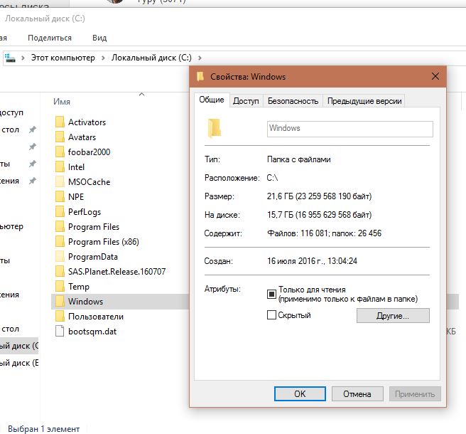Click the PerfLogs folder icon
The height and width of the screenshot is (434, 466).
coord(60,211)
